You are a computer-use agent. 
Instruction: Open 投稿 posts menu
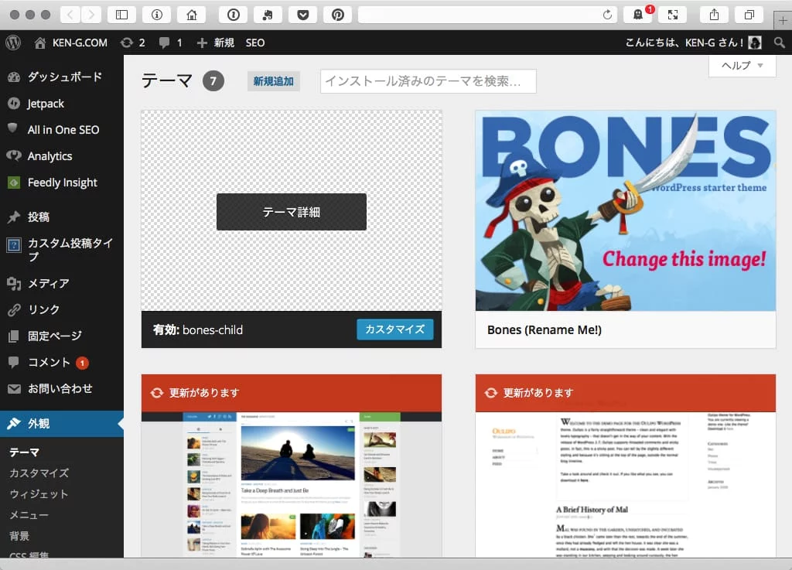pos(62,217)
